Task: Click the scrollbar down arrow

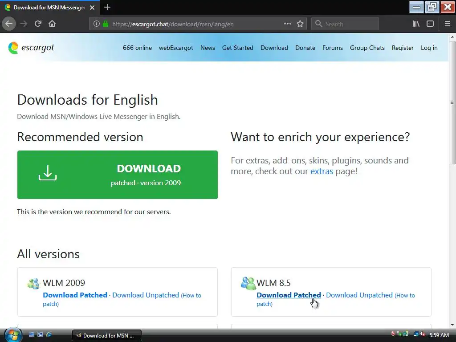Action: 452,325
